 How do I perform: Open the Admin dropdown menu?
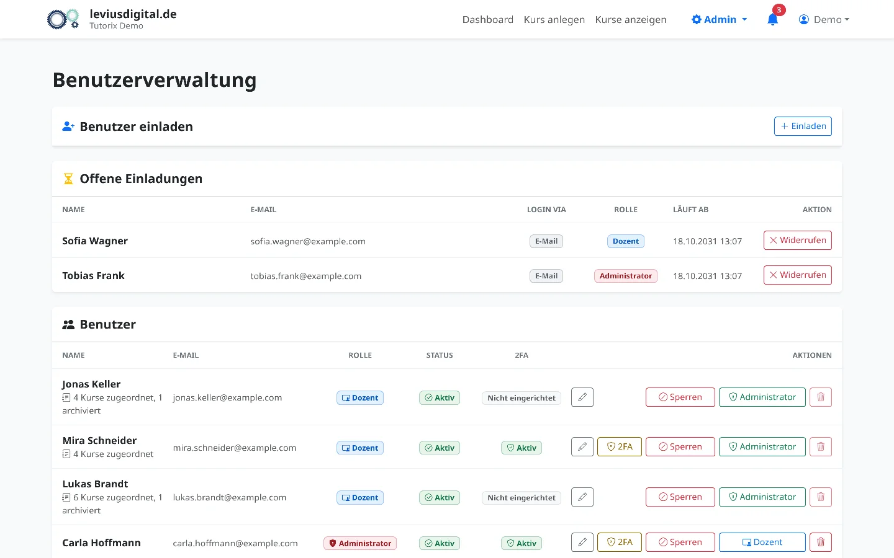pyautogui.click(x=720, y=19)
